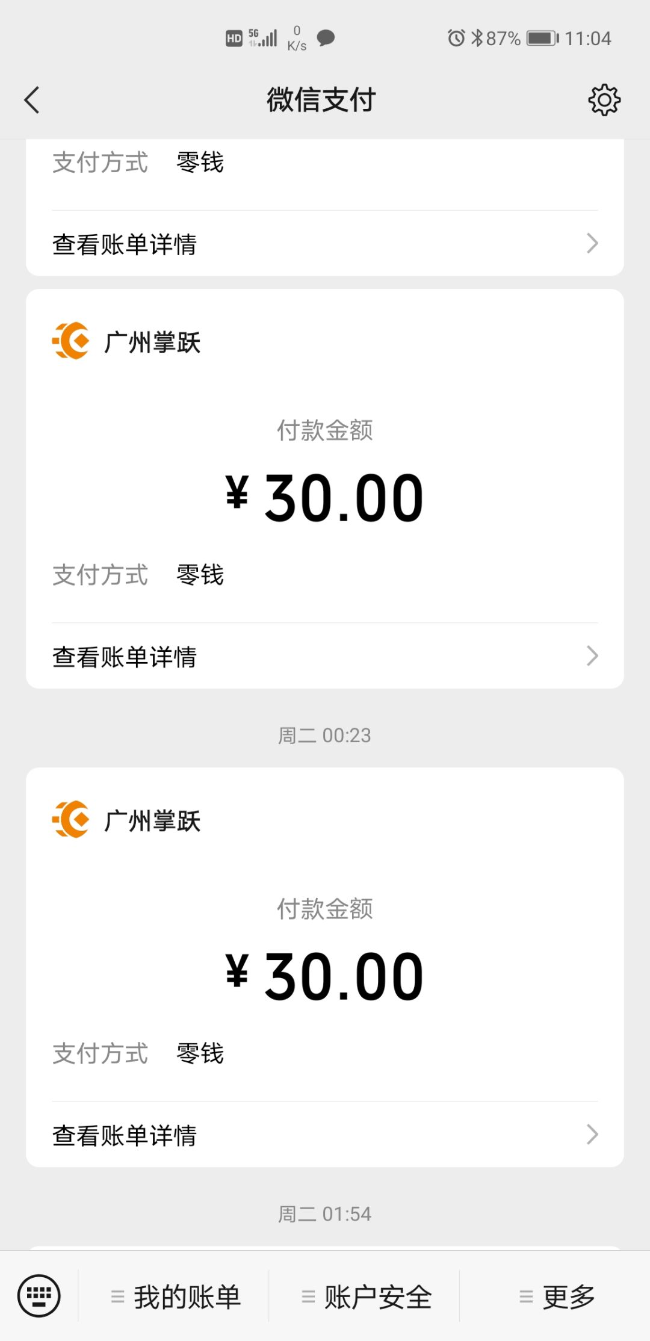650x1341 pixels.
Task: Tap the 微信支付 page title
Action: [321, 100]
